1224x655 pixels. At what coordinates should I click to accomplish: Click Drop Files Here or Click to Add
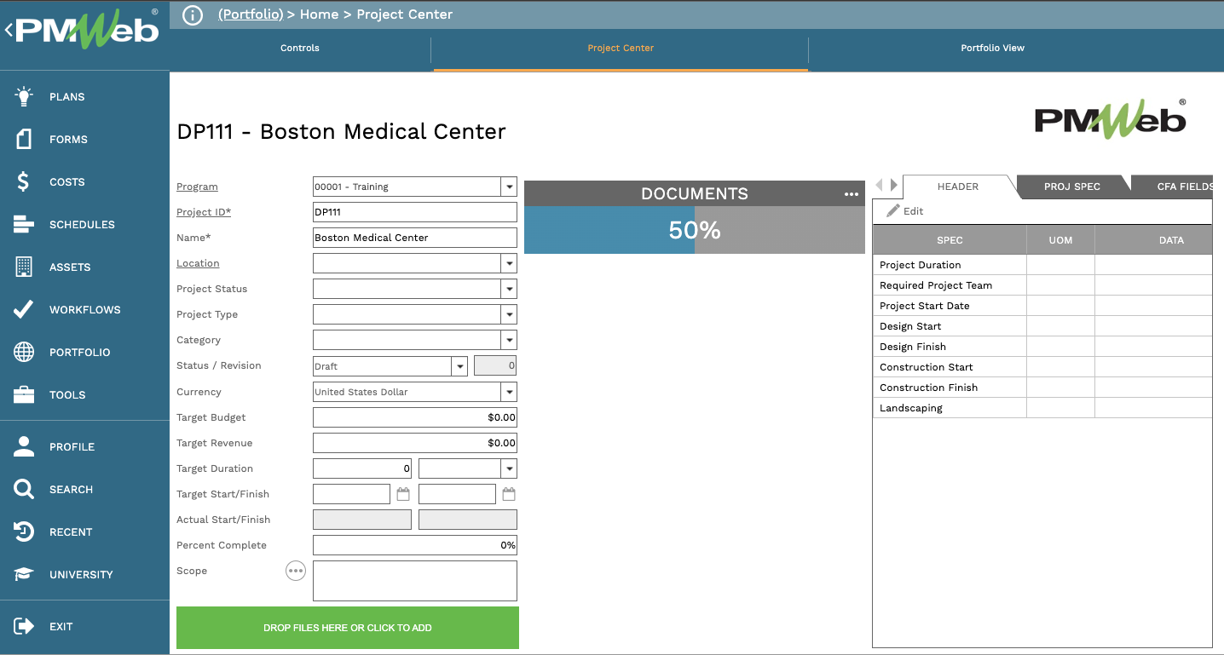click(348, 628)
